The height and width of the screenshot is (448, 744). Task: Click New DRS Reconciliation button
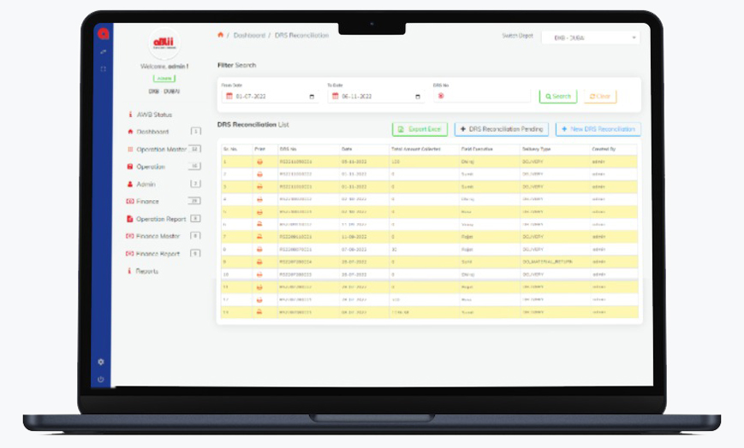[x=598, y=129]
